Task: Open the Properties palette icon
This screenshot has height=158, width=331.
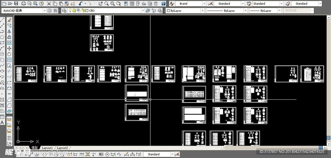Action: tap(126, 4)
